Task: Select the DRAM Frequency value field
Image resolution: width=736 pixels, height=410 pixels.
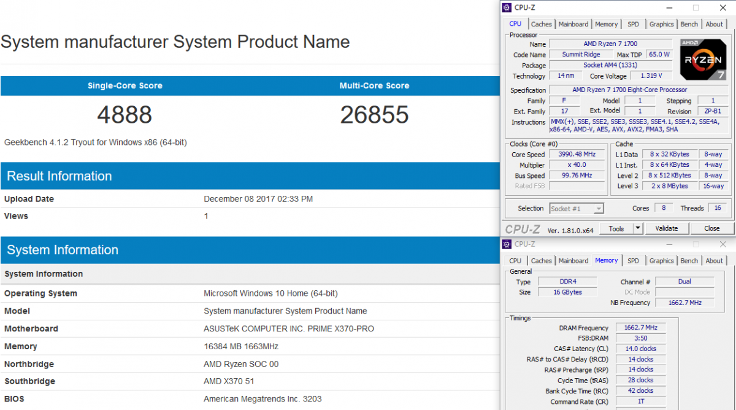Action: click(640, 328)
